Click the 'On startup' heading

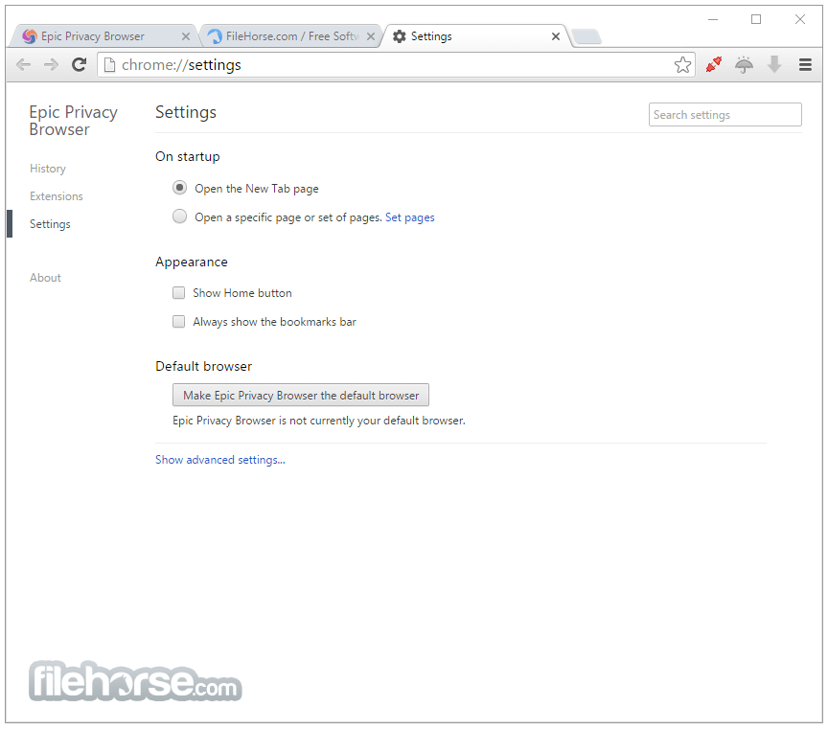coord(188,157)
